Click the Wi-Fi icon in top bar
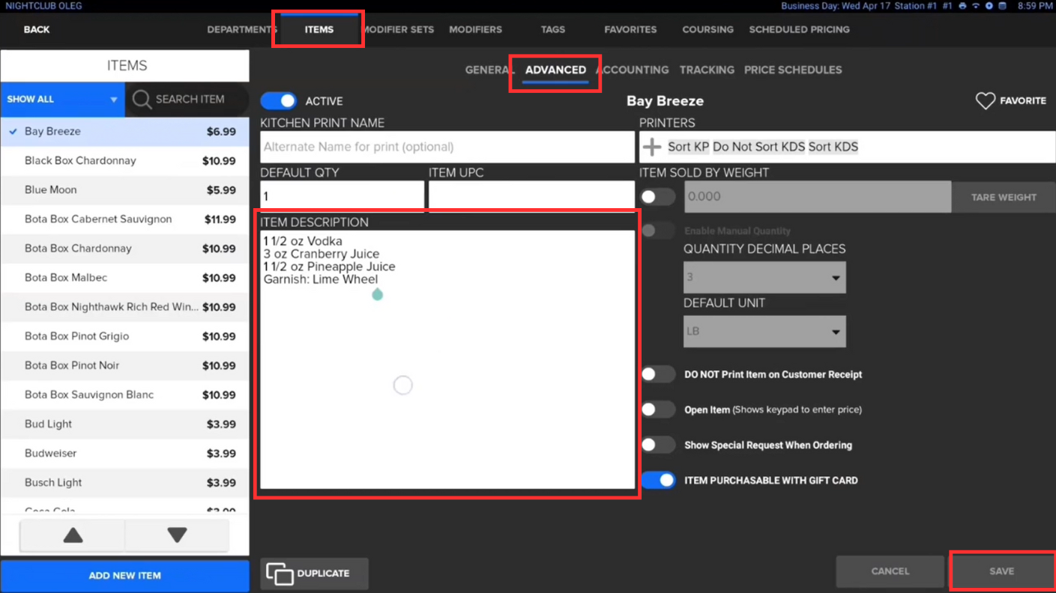 click(976, 6)
